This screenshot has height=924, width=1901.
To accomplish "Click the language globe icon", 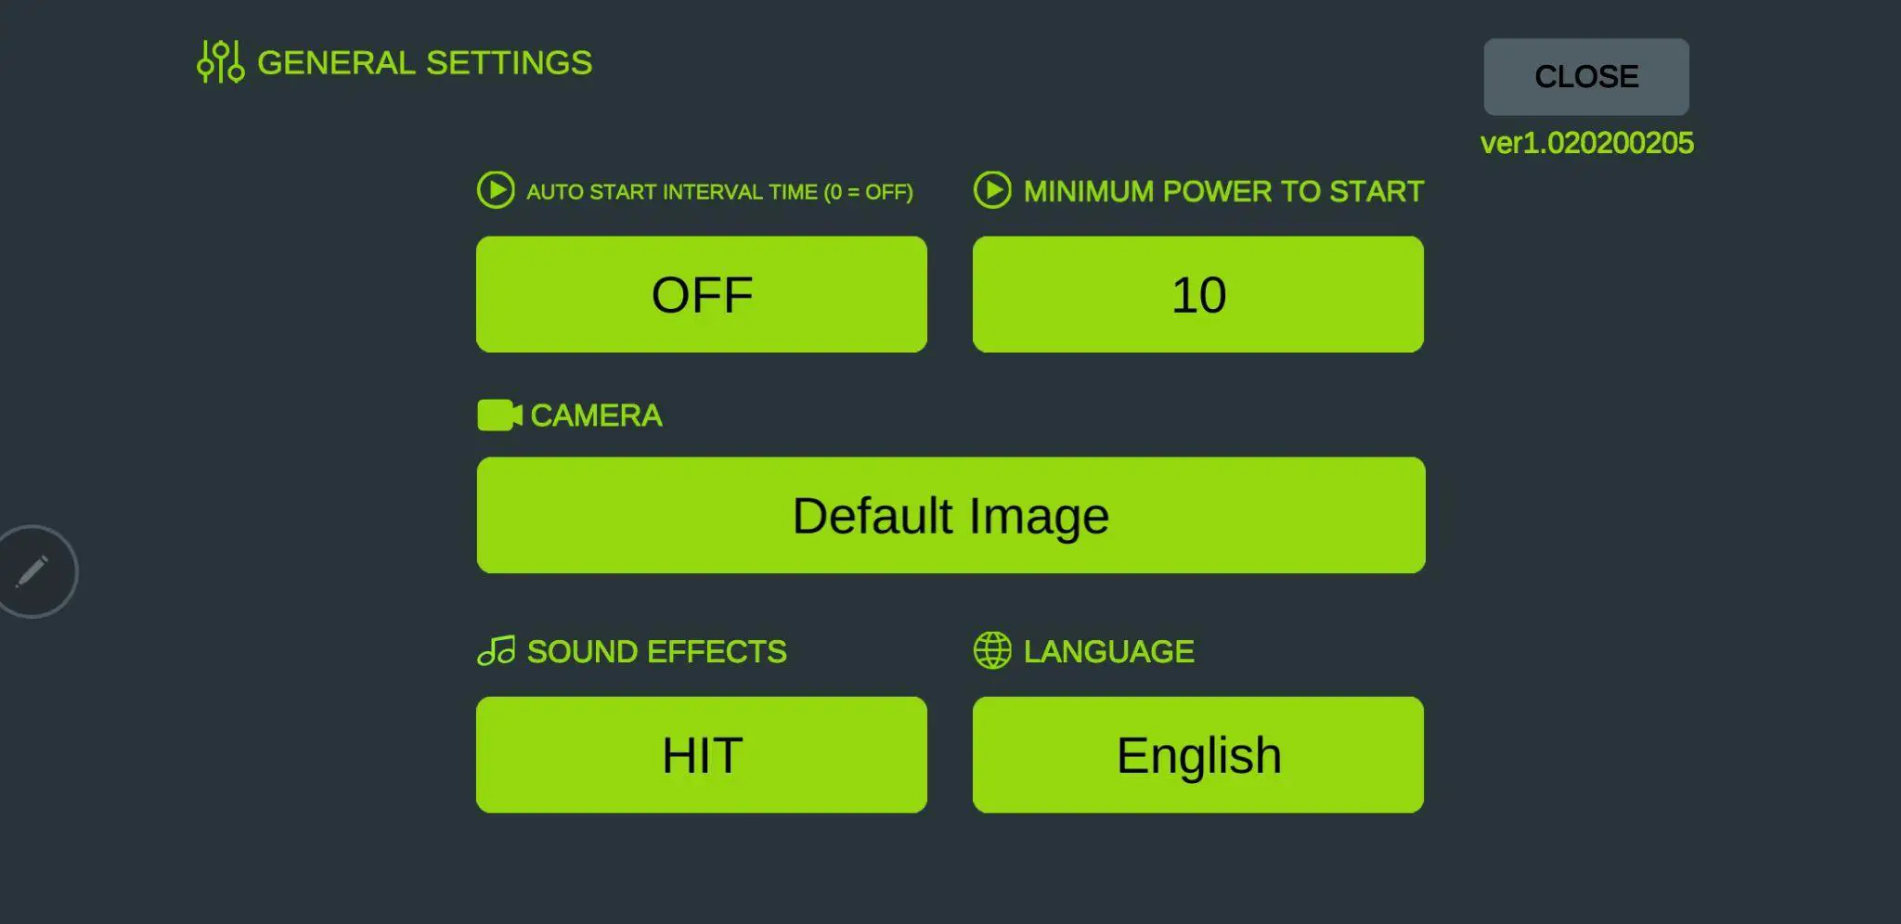I will click(x=992, y=650).
